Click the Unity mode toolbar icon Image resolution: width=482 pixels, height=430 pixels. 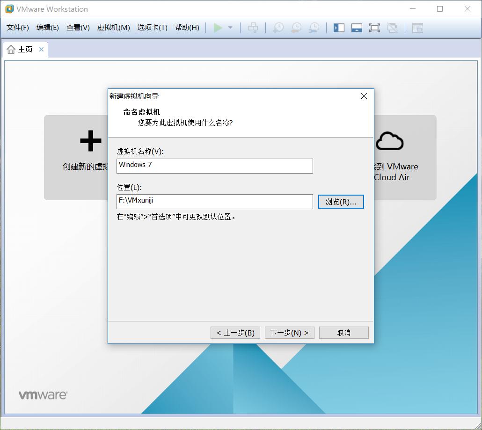pos(392,28)
